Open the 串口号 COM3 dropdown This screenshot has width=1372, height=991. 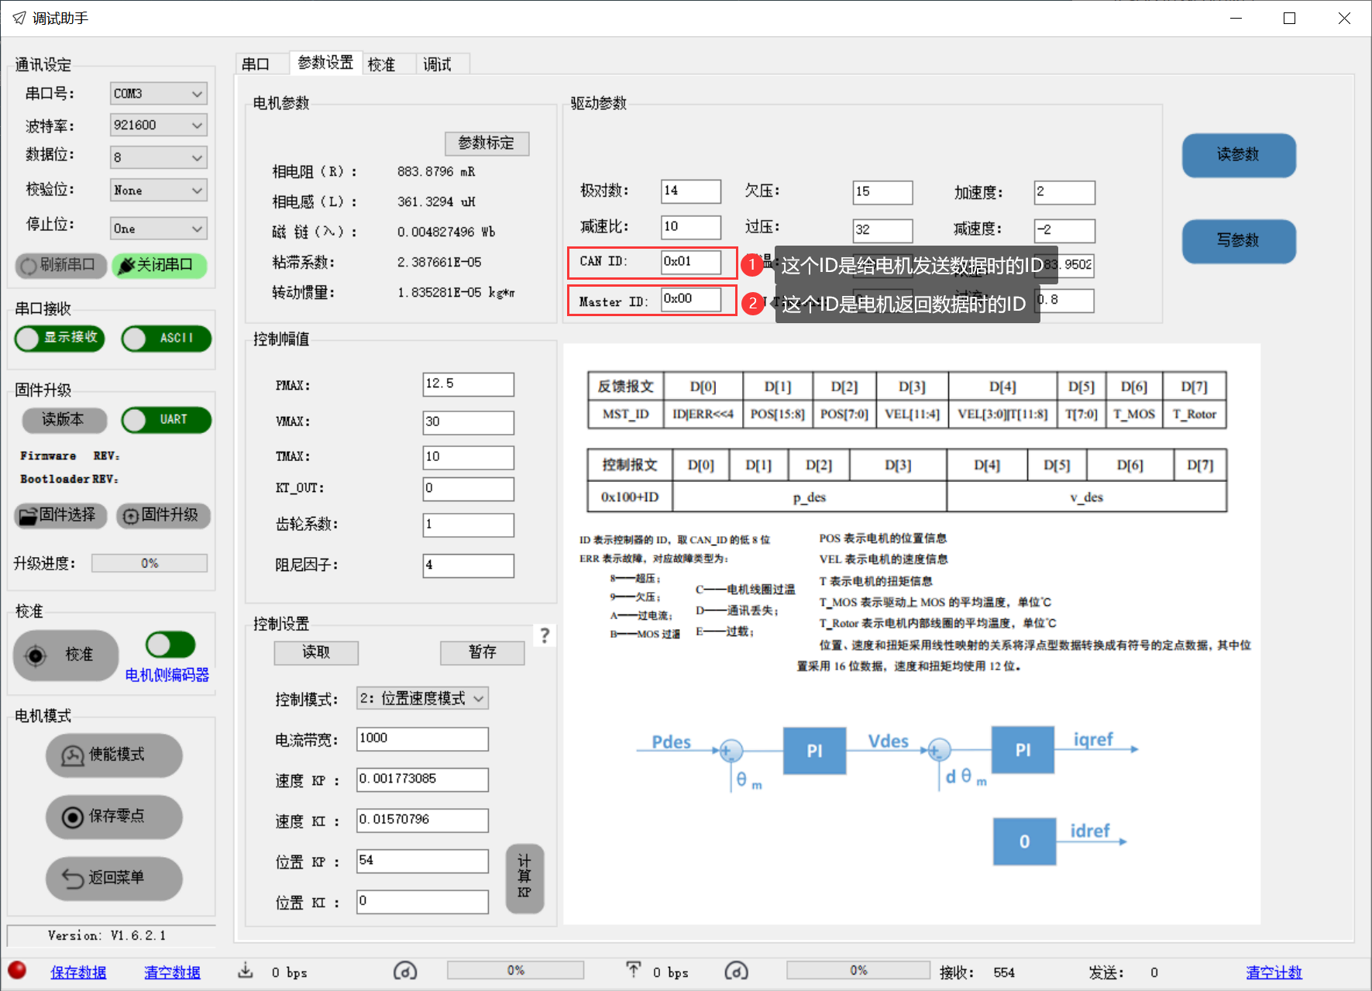click(x=159, y=93)
